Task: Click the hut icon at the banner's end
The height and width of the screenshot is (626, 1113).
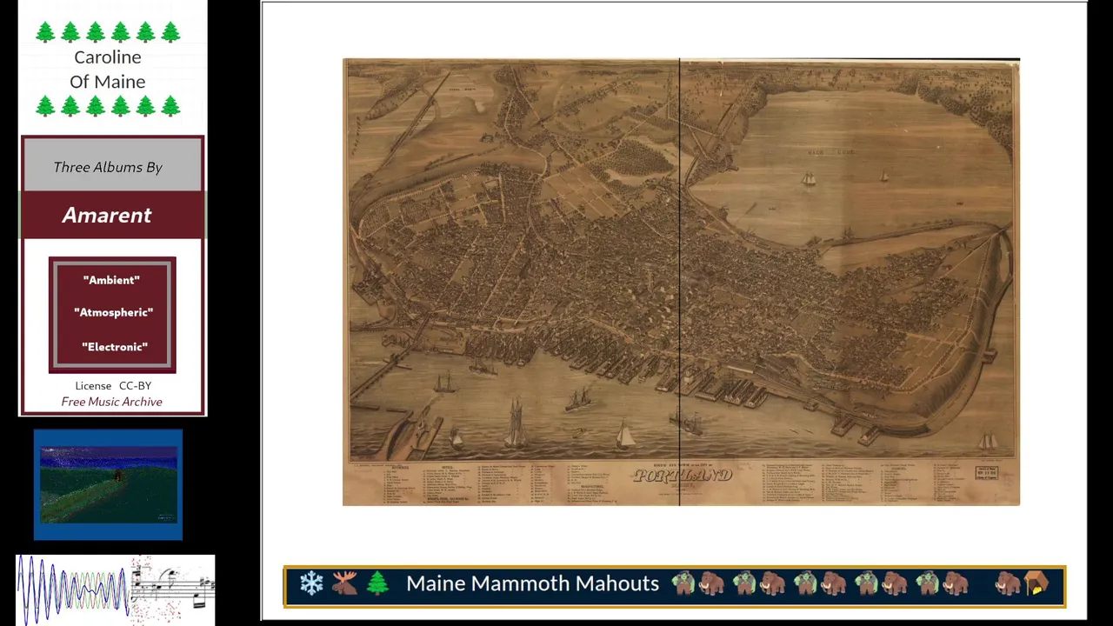Action: click(x=1036, y=583)
